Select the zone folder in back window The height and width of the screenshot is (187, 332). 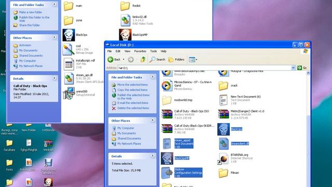click(68, 21)
